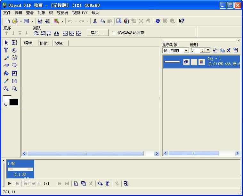
Task: Save the animation with floppy disk icon
Action: click(x=26, y=21)
